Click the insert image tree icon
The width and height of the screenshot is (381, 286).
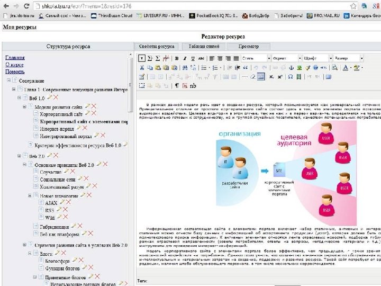coord(300,68)
